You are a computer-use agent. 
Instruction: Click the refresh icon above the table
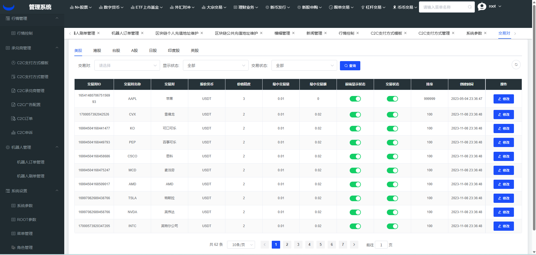tap(516, 65)
